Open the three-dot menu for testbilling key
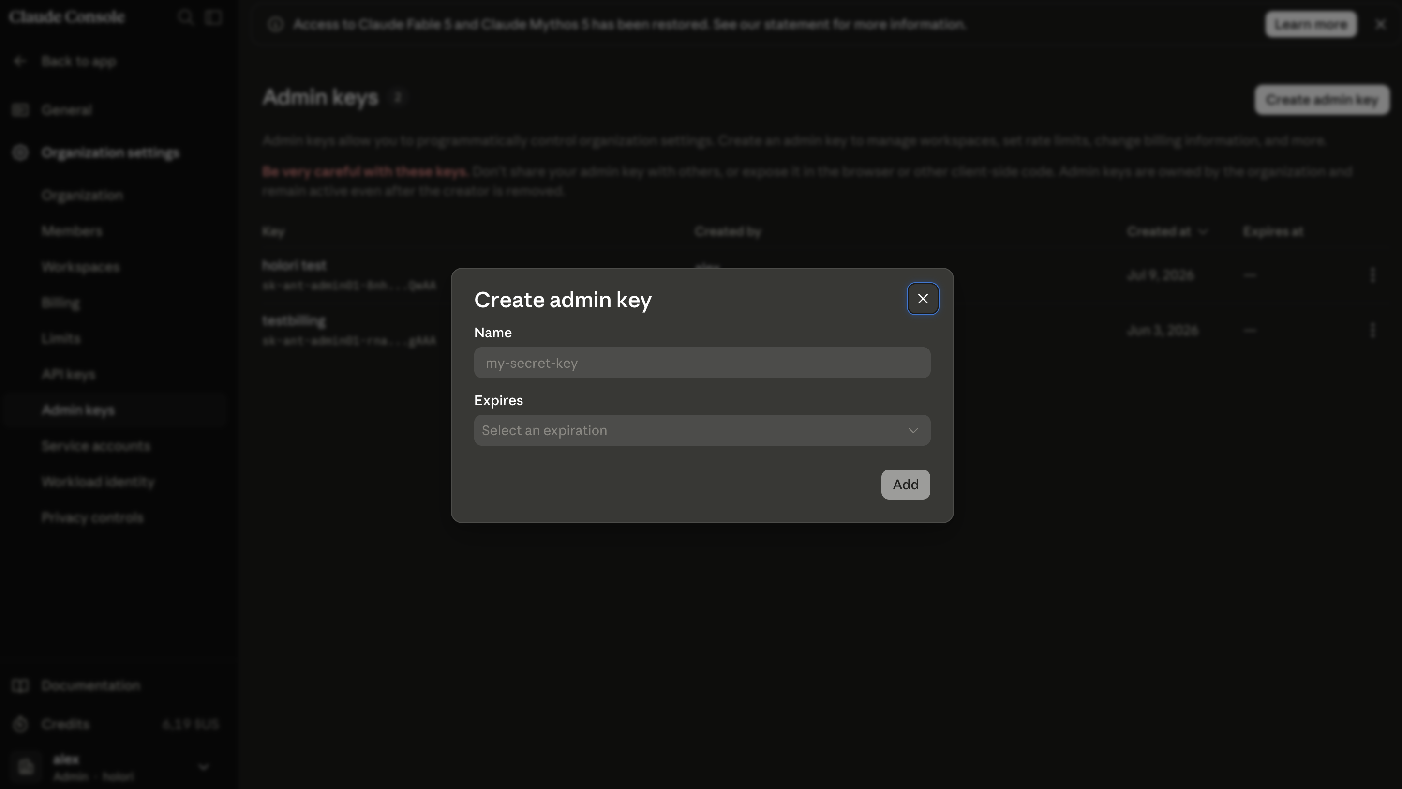Viewport: 1402px width, 789px height. coord(1372,330)
